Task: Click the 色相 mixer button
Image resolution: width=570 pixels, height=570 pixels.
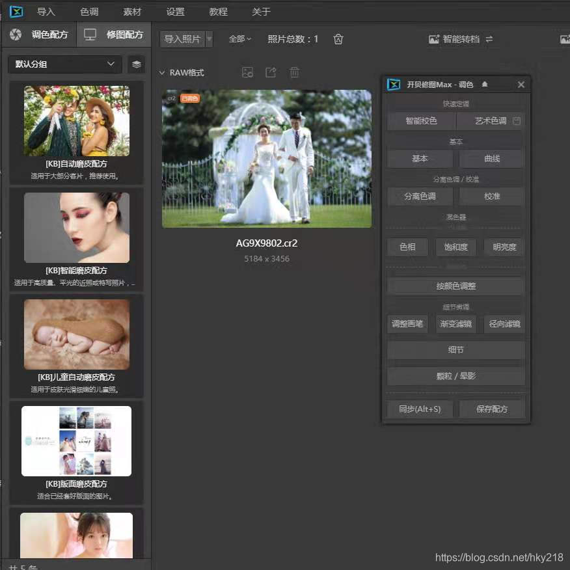Action: tap(407, 247)
